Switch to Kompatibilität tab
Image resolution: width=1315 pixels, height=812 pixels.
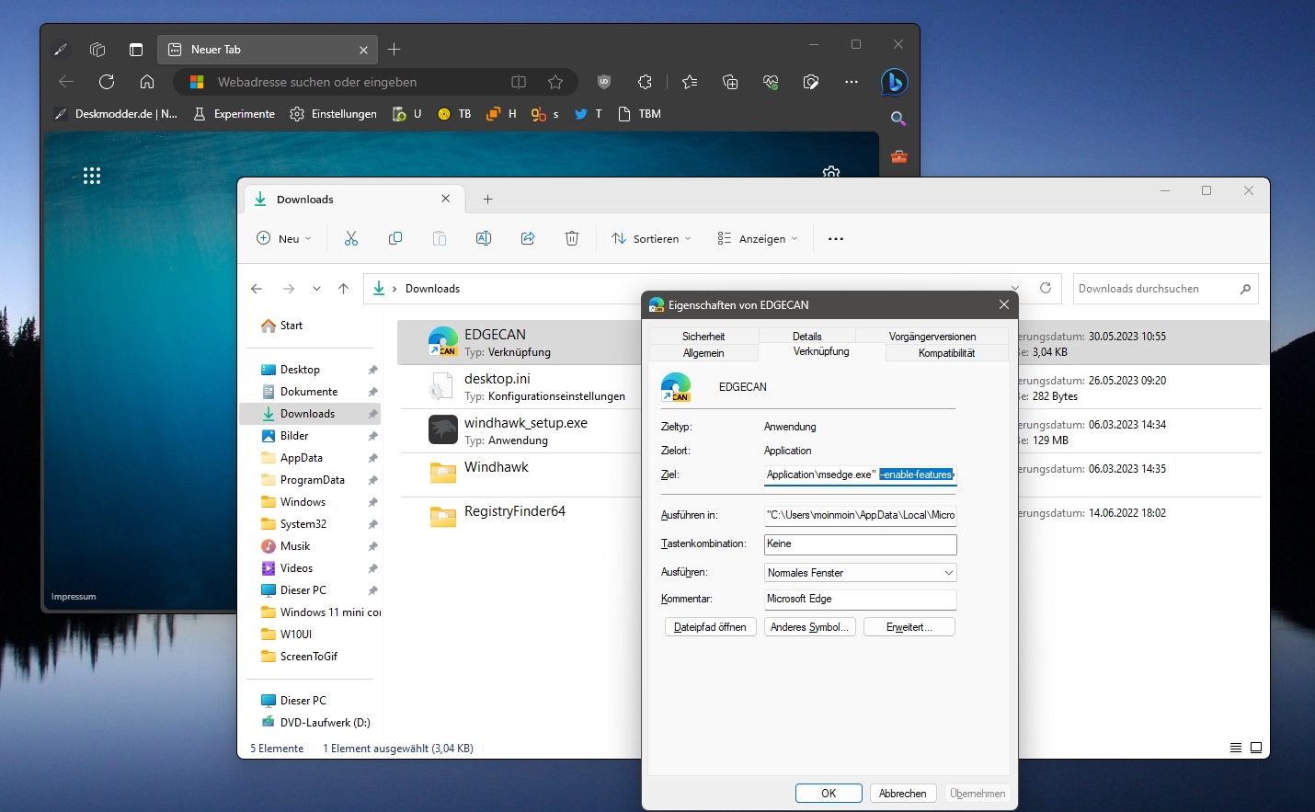947,353
